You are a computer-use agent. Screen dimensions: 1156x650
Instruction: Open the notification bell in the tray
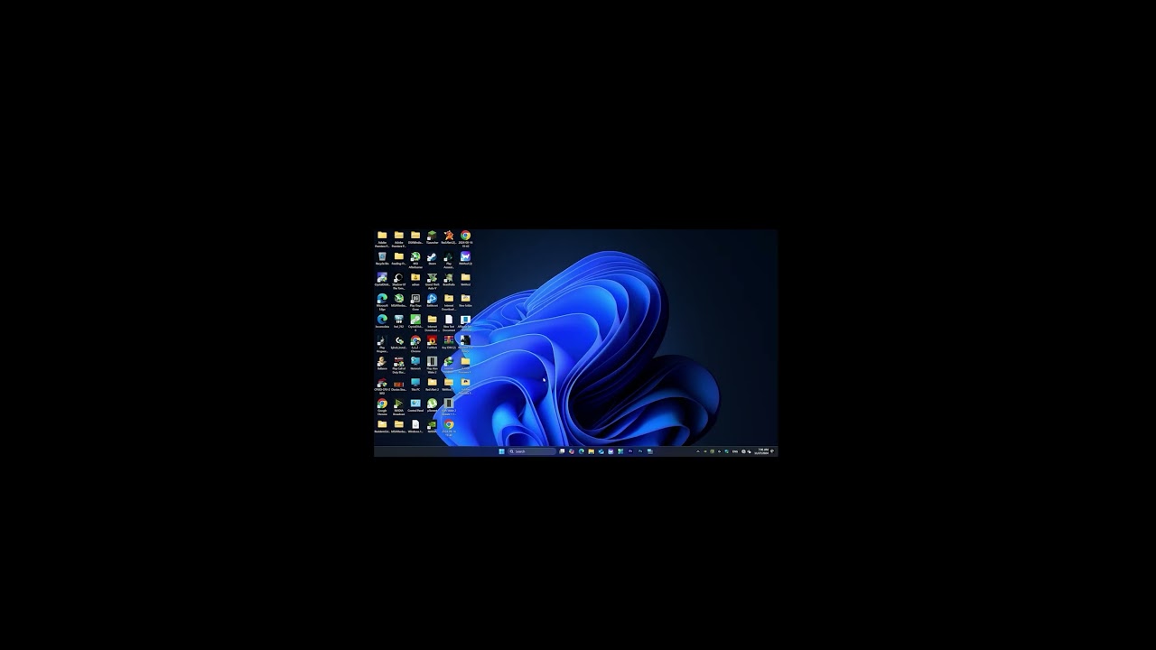772,451
